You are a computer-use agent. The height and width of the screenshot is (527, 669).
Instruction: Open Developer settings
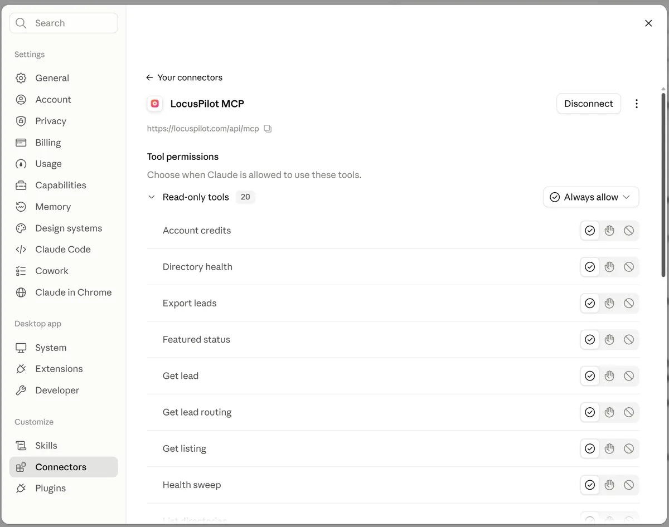[x=64, y=391]
